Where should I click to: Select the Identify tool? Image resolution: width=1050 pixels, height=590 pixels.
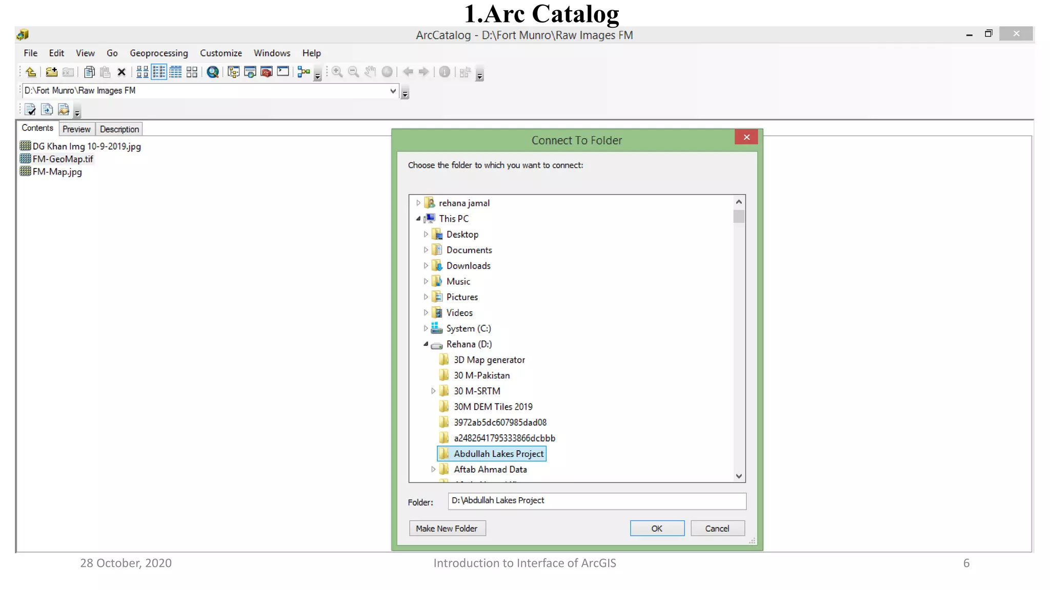(445, 72)
